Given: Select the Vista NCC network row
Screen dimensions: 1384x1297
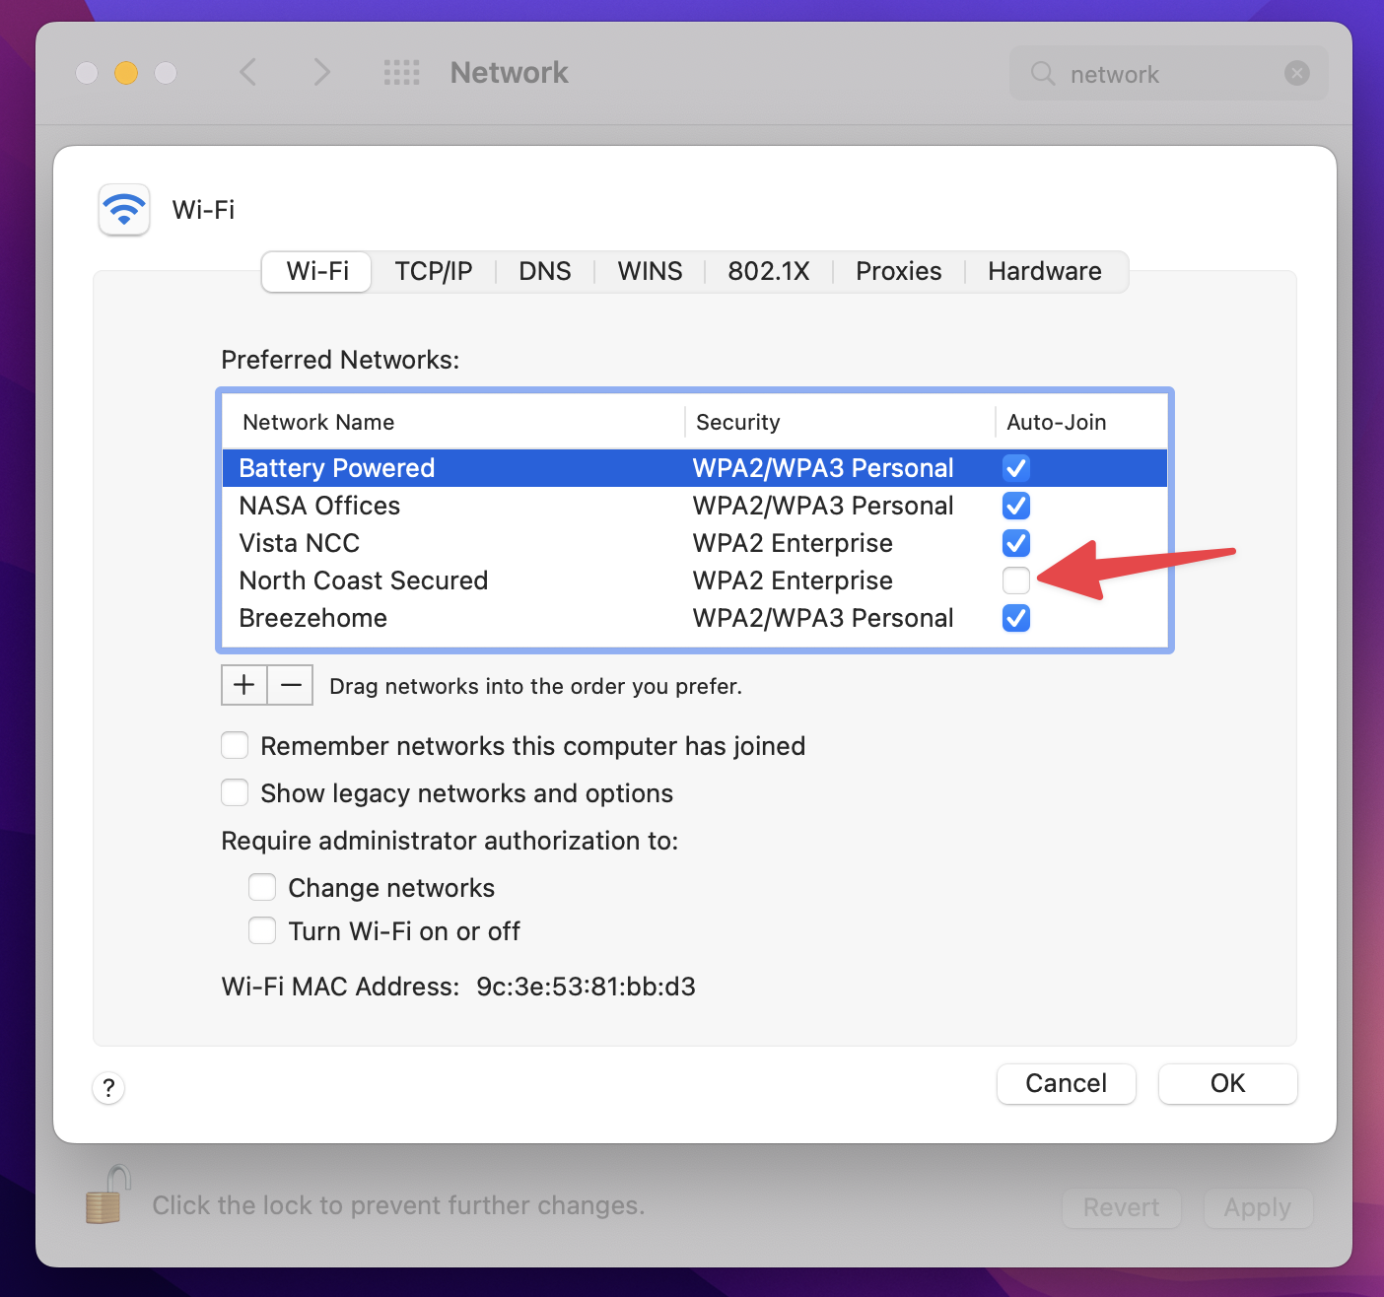Looking at the screenshot, I should click(444, 543).
